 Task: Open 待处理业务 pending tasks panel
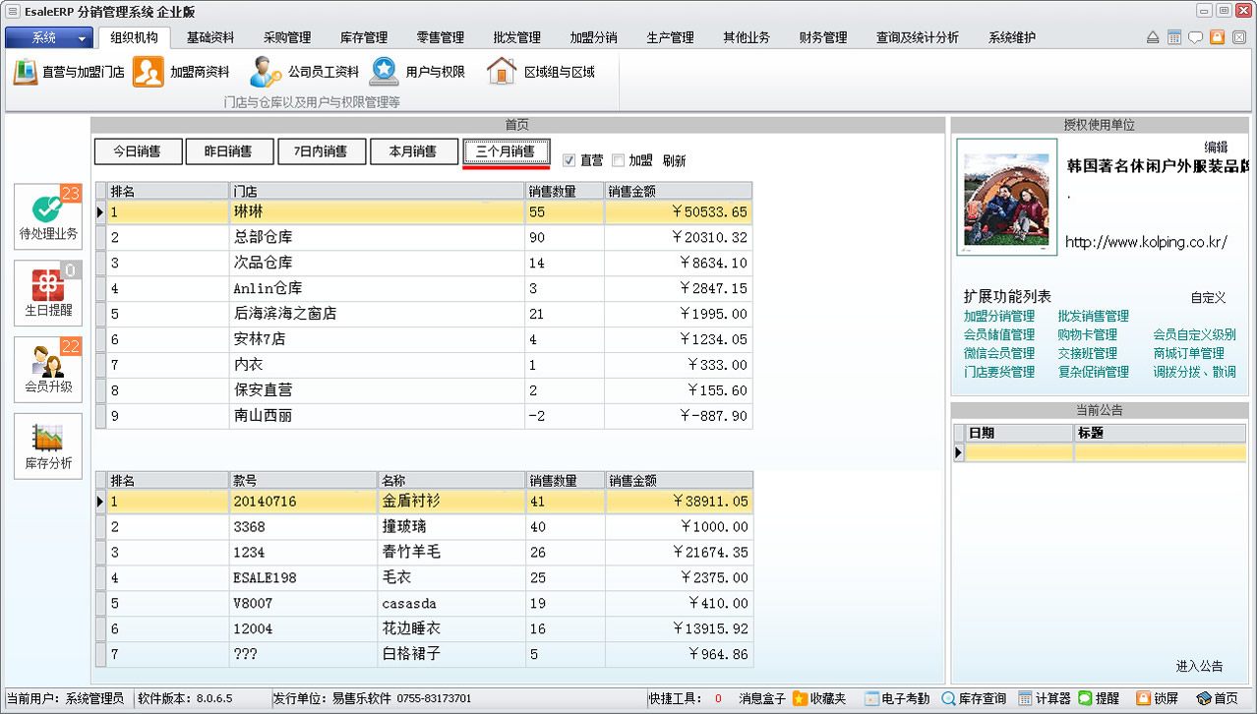click(x=47, y=215)
